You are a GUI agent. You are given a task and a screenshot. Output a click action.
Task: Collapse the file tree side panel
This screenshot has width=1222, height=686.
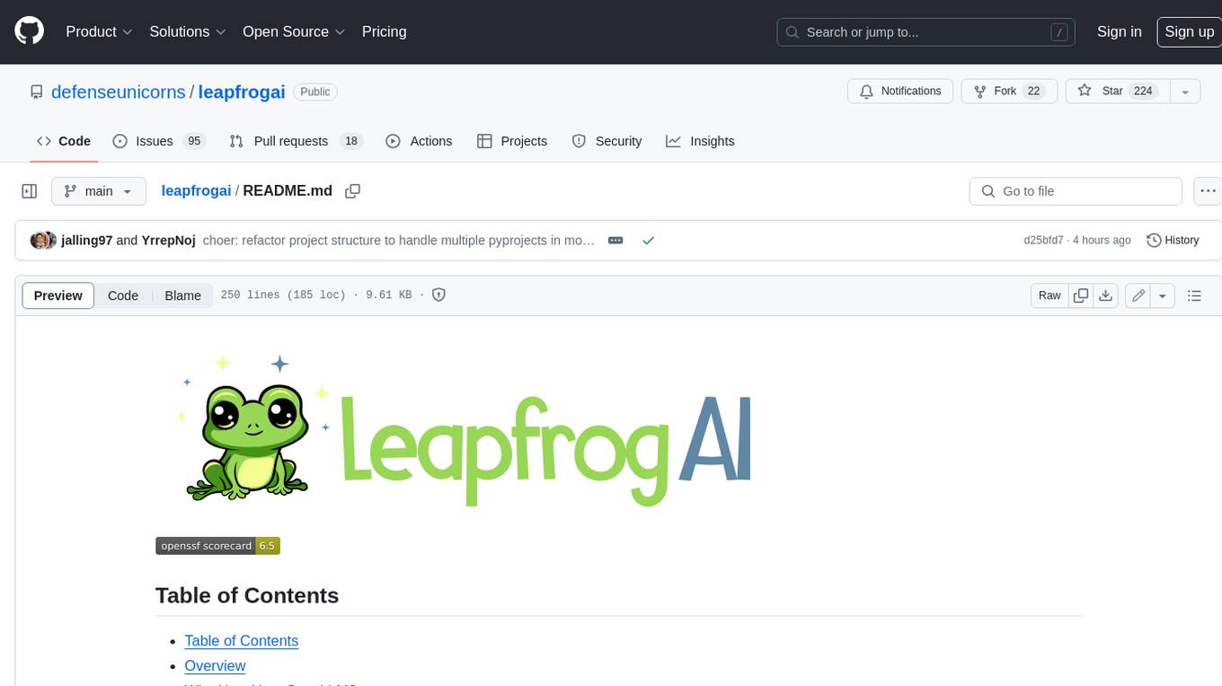pos(30,191)
